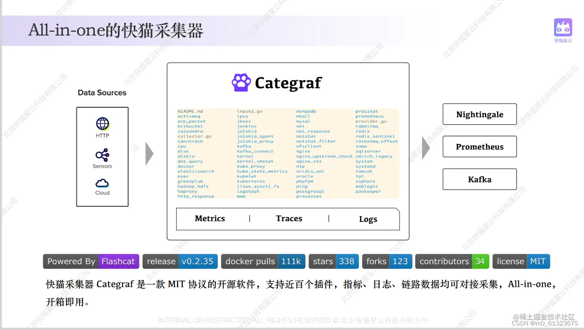The image size is (584, 330).
Task: Click inputs.go in the plugin list
Action: (250, 111)
